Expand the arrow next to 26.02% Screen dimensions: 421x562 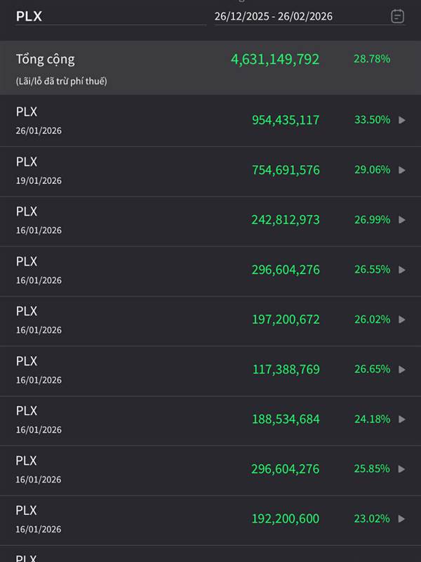coord(402,320)
